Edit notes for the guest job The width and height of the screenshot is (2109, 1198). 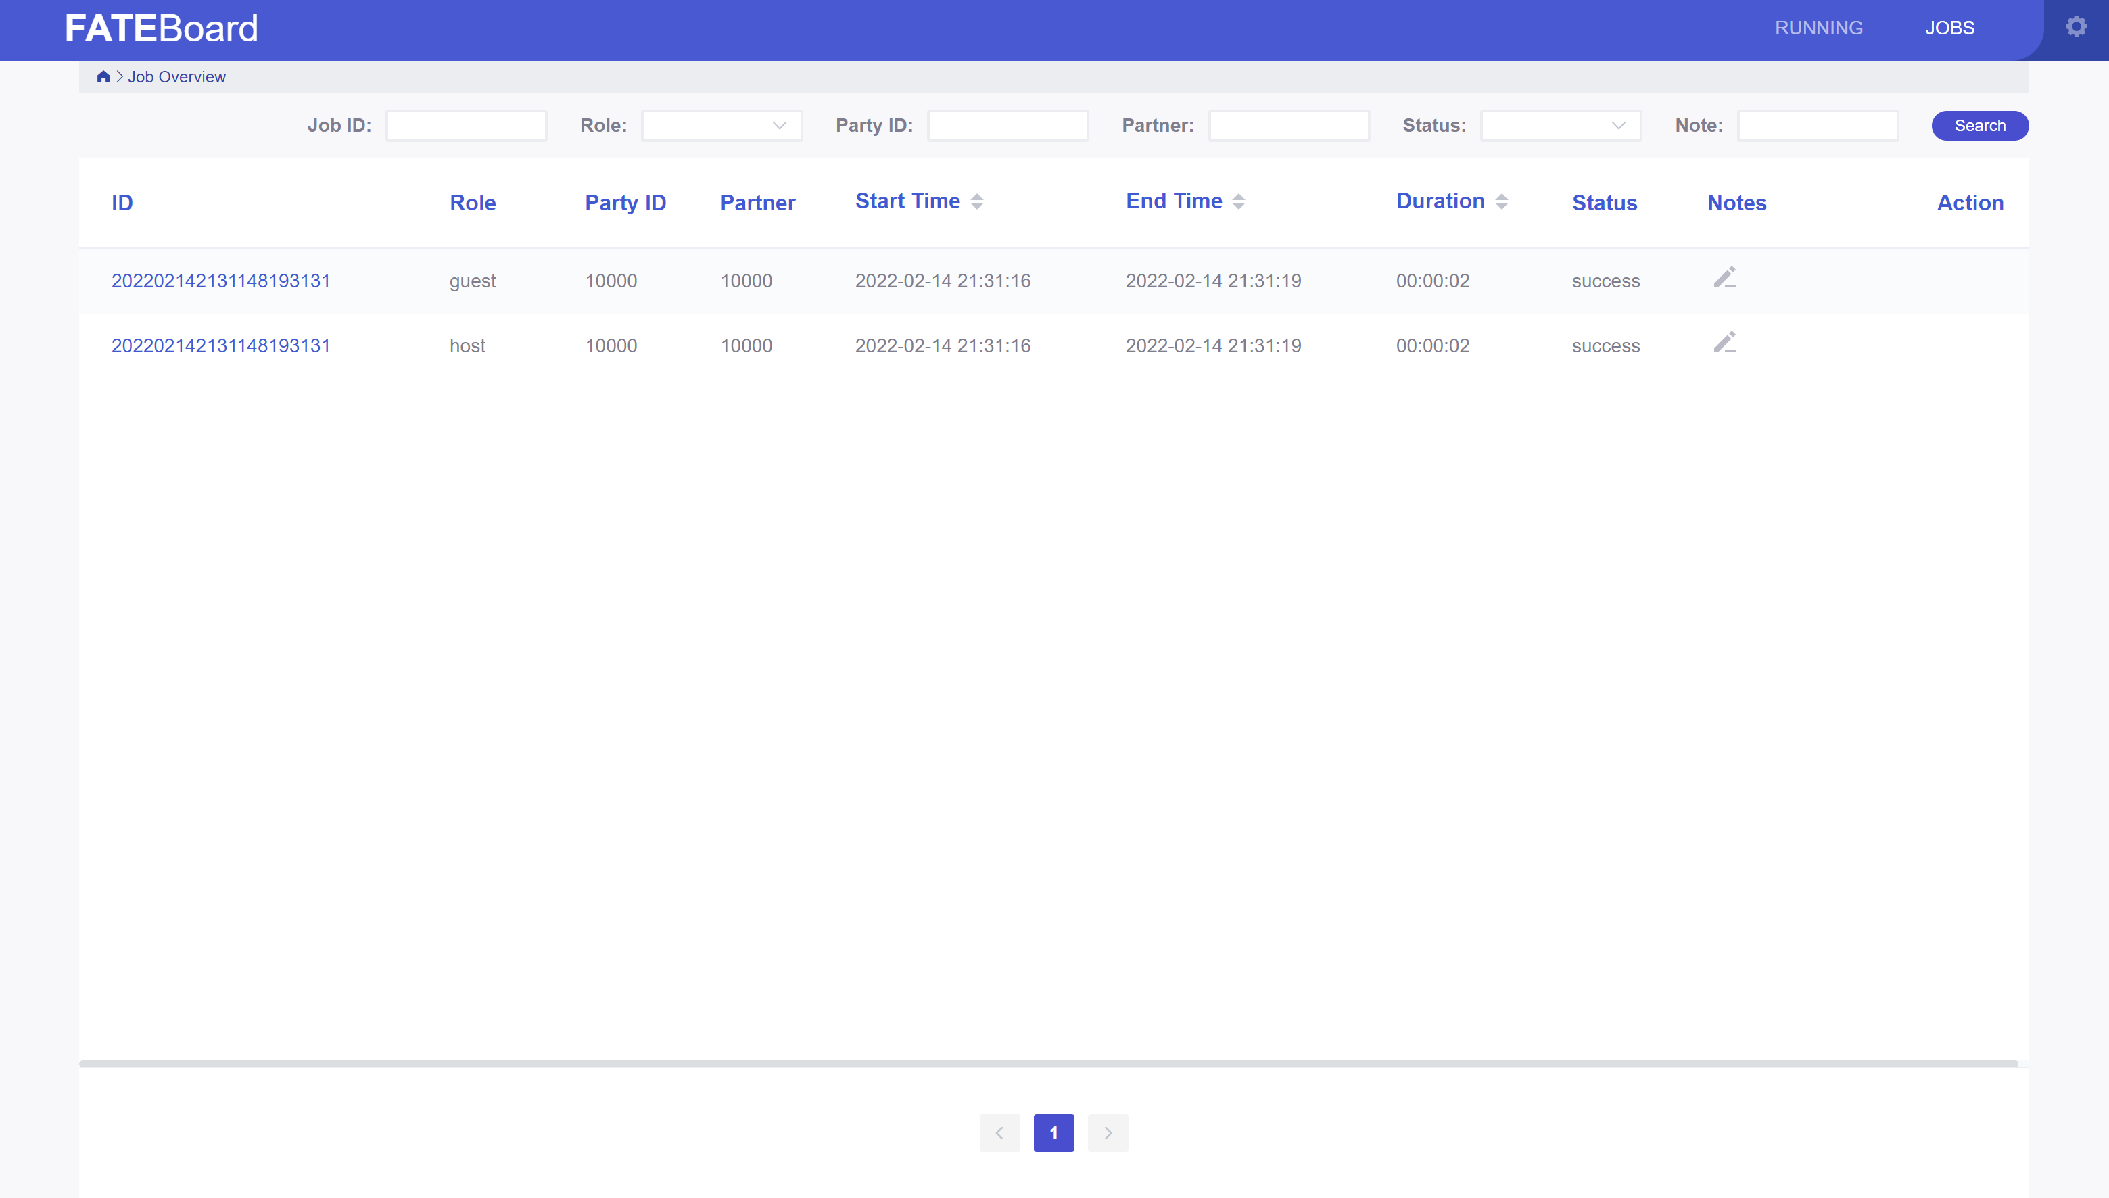[x=1724, y=278]
